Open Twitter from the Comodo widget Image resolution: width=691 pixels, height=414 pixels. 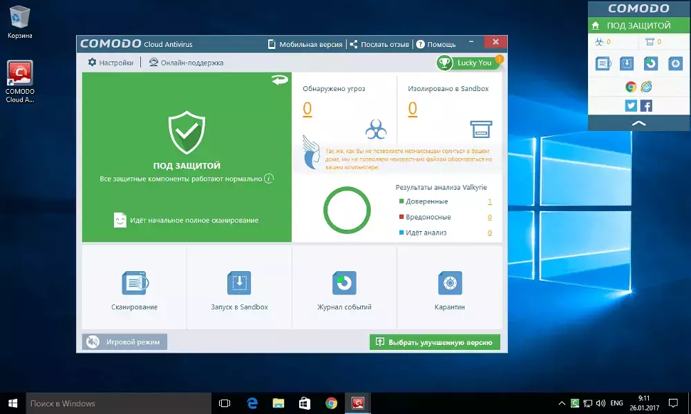(631, 106)
